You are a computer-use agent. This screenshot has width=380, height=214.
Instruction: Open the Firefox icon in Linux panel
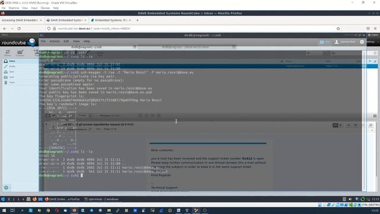coord(34,199)
